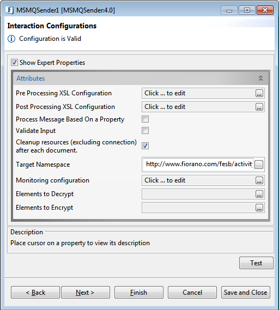Enable the Validate Input checkbox
Image resolution: width=279 pixels, height=310 pixels.
point(145,131)
